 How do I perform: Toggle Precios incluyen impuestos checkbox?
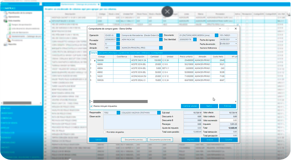[x=91, y=106]
